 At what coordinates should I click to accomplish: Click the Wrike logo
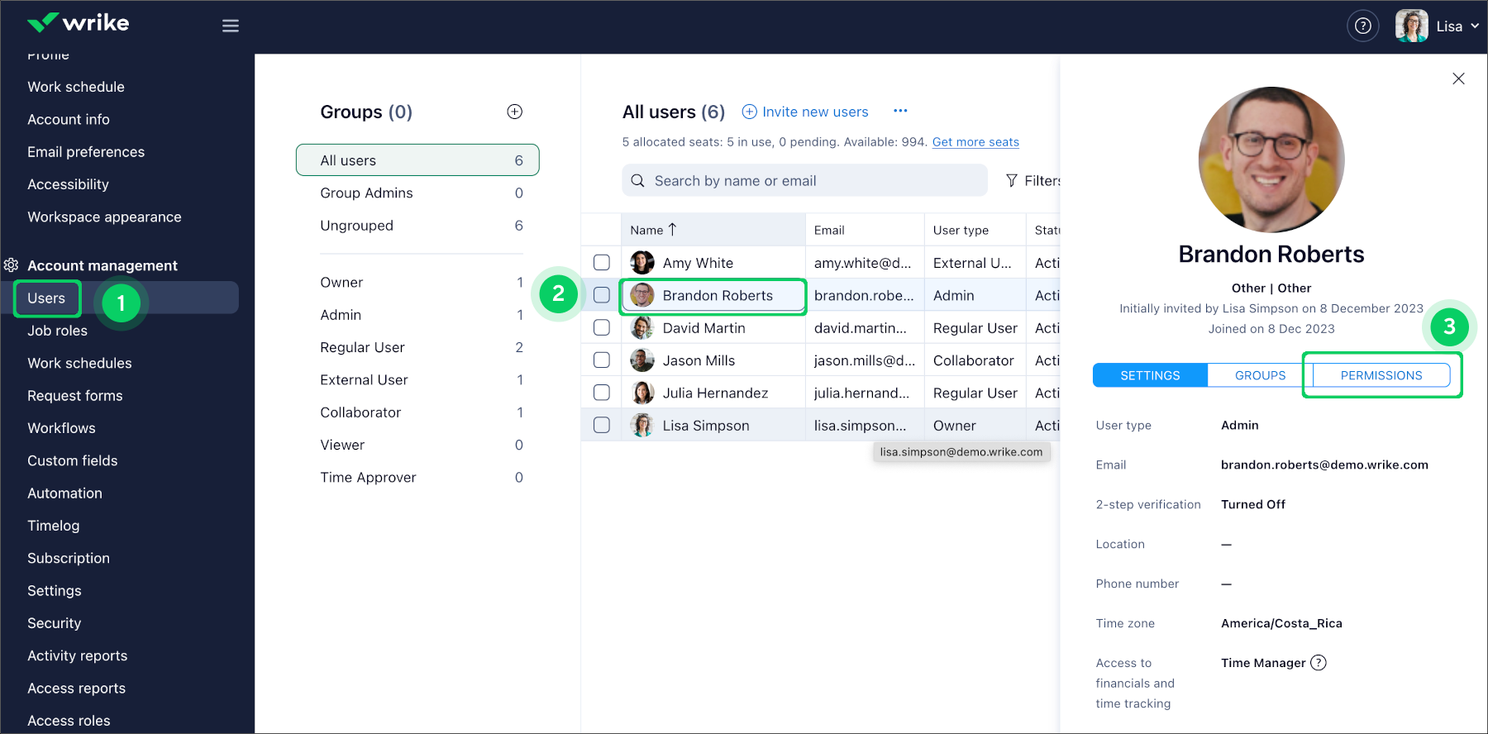click(79, 23)
